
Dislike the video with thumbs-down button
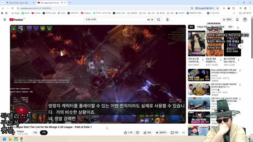(x=137, y=133)
